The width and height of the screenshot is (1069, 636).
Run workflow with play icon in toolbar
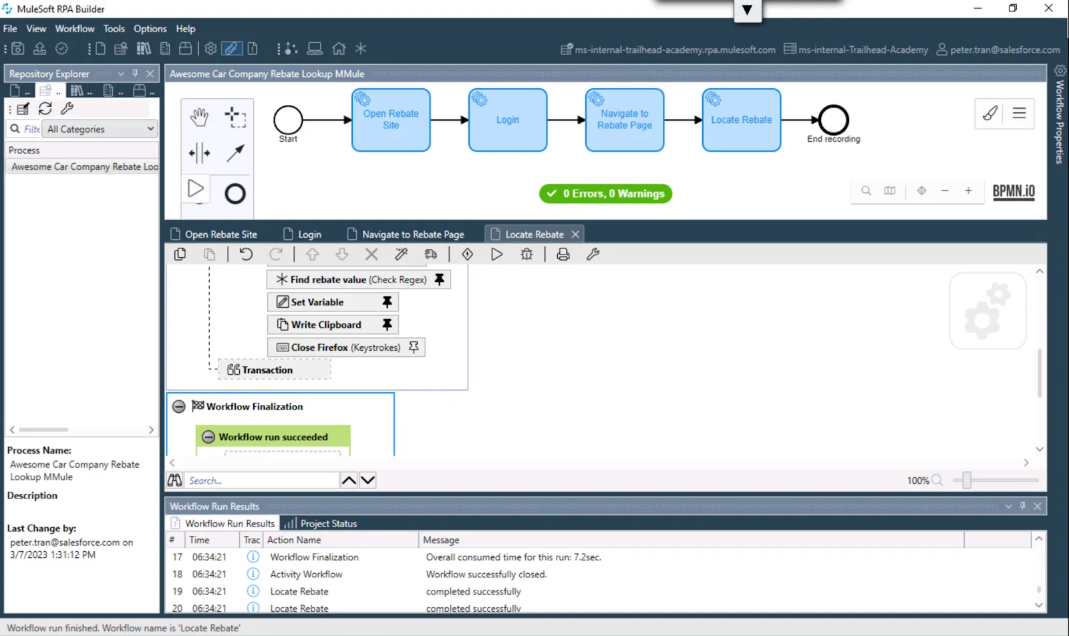click(x=496, y=255)
